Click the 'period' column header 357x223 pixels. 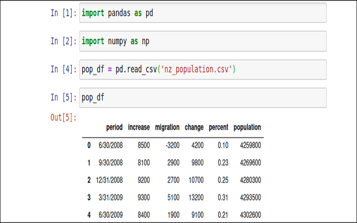114,127
